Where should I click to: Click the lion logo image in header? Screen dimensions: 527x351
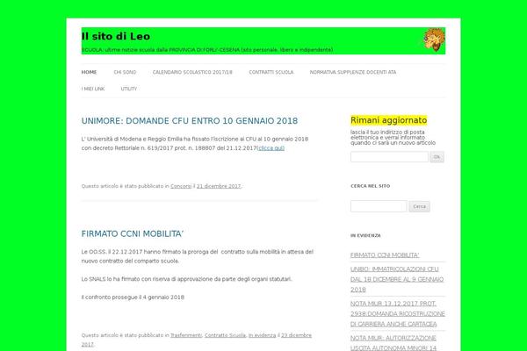coord(434,40)
